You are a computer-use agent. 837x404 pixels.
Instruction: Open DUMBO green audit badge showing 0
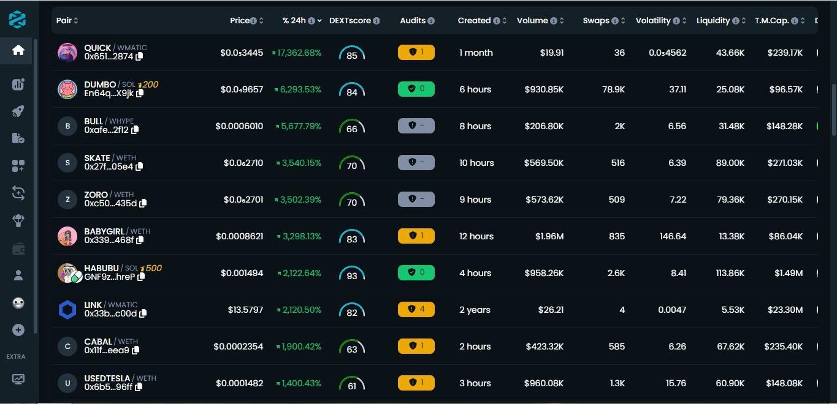(x=416, y=89)
